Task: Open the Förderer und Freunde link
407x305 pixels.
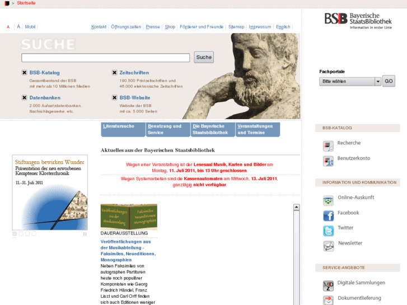Action: (202, 27)
